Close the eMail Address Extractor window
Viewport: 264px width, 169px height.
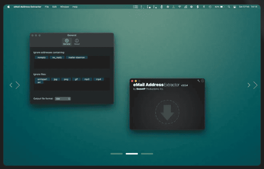pos(132,81)
